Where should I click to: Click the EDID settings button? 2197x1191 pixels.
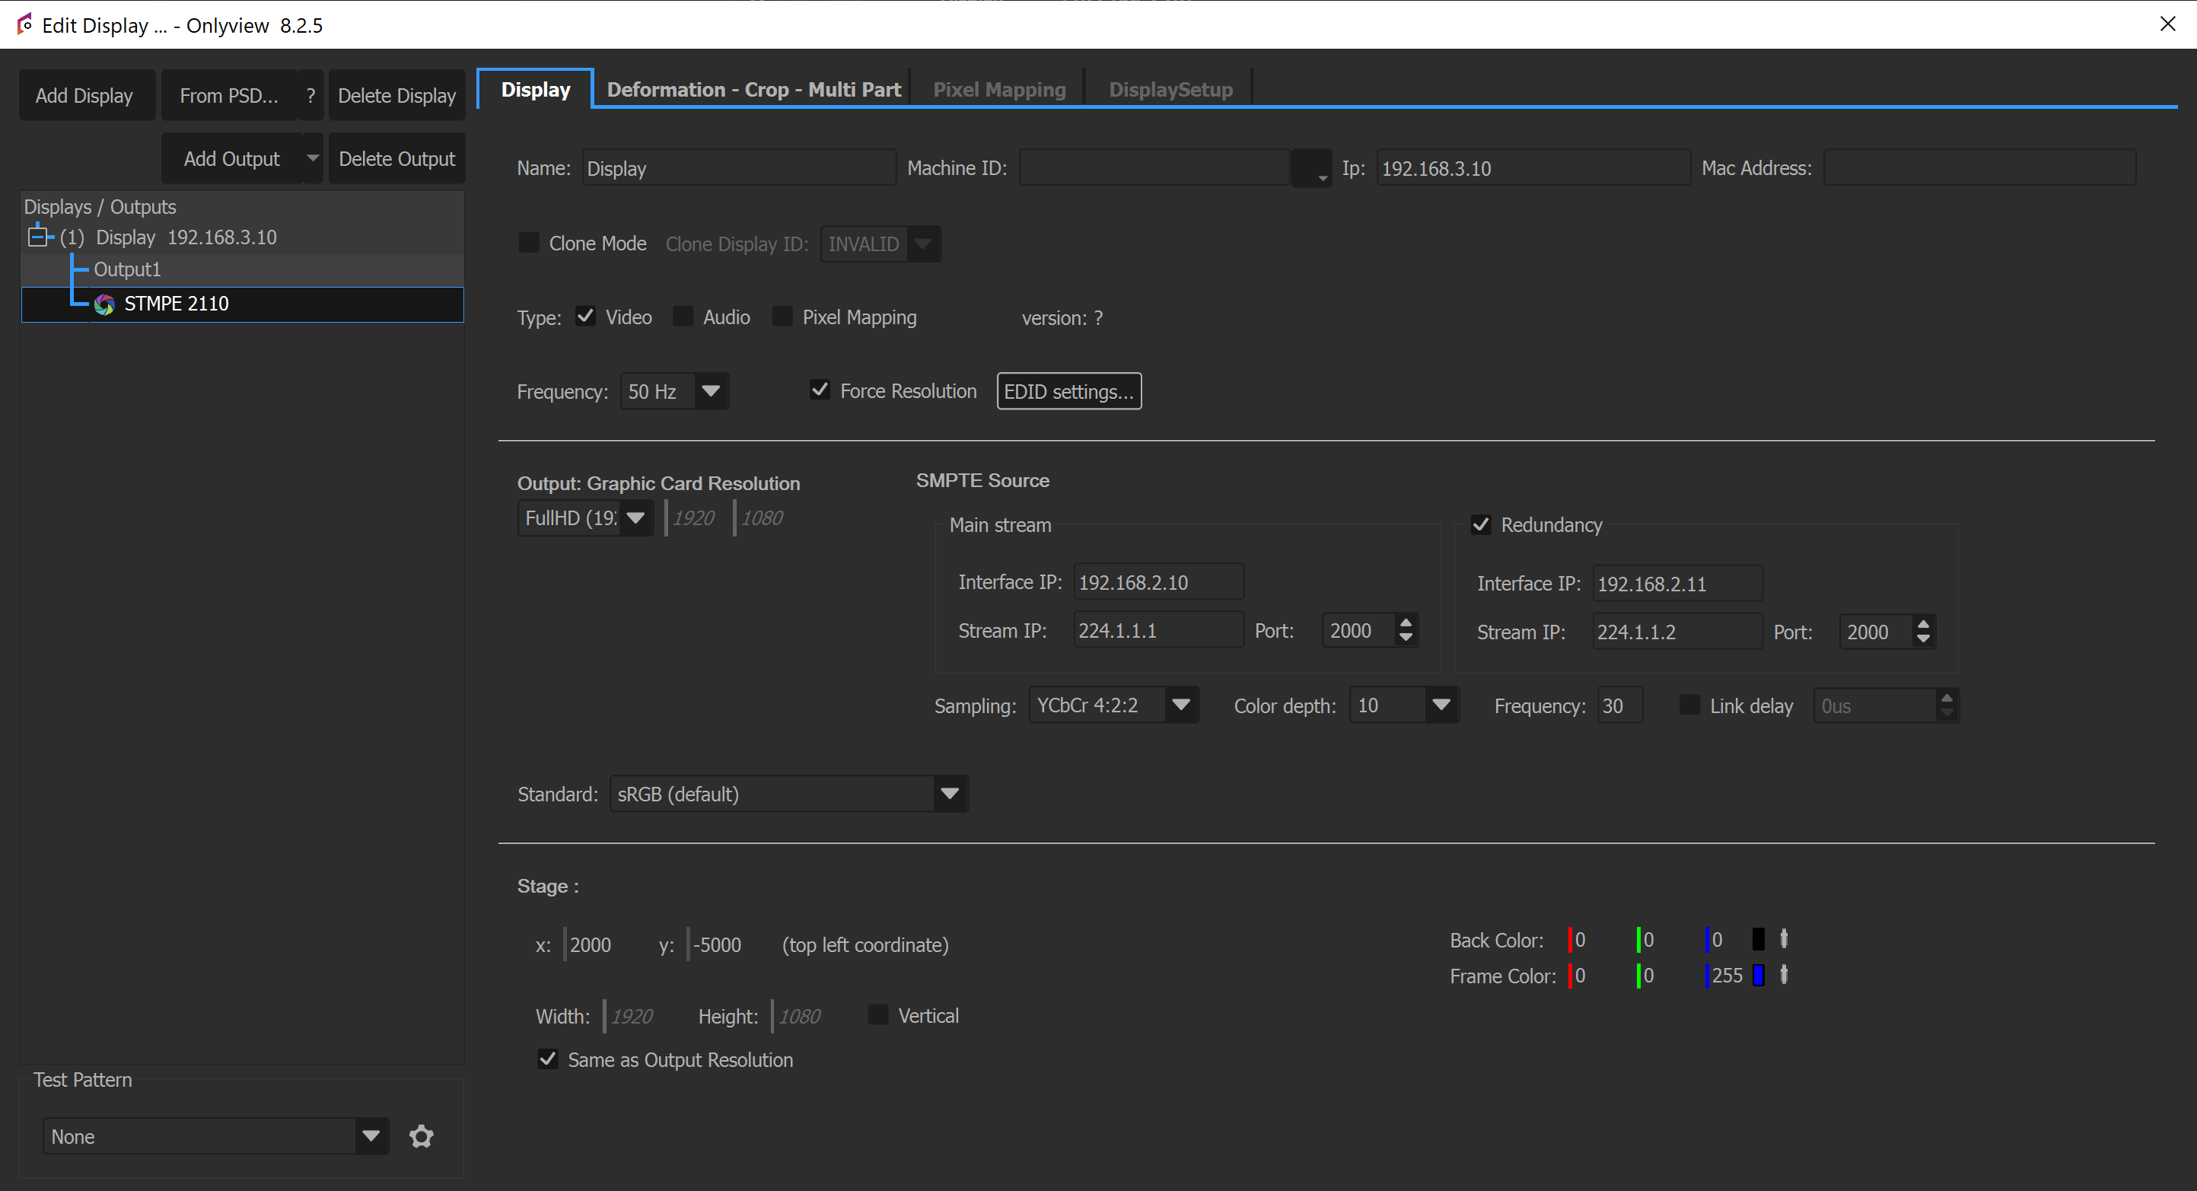(1068, 390)
